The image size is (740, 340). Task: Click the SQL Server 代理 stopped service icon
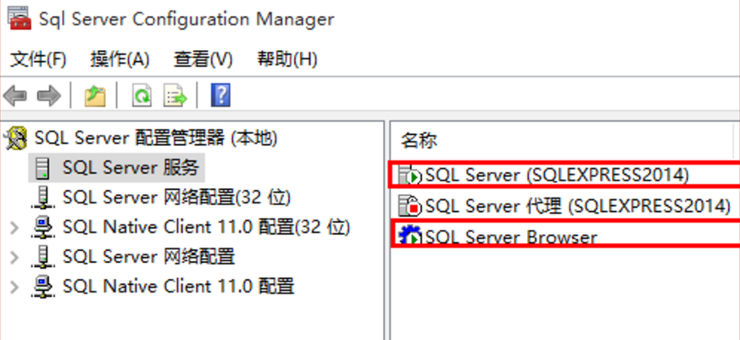(409, 205)
